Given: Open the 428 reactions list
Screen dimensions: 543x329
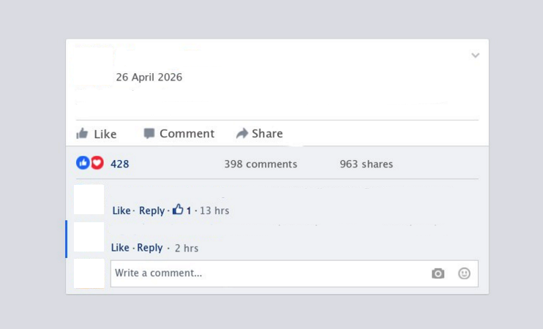Looking at the screenshot, I should [x=120, y=164].
